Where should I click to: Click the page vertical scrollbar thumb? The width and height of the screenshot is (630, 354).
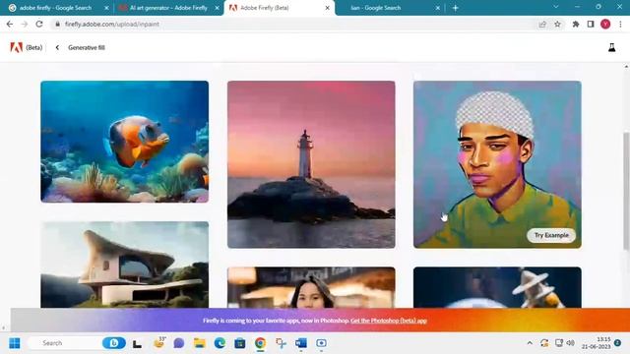[x=626, y=192]
